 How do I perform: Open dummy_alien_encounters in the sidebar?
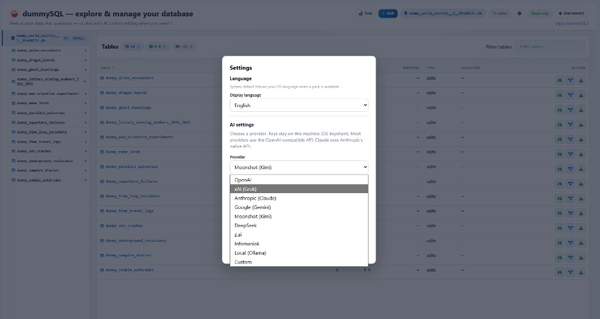(49, 50)
